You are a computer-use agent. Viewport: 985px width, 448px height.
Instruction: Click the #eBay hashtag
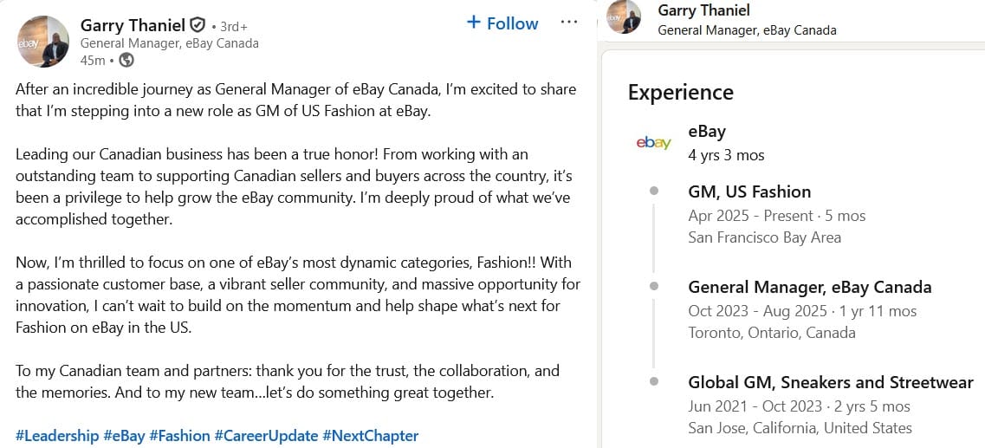(x=124, y=436)
